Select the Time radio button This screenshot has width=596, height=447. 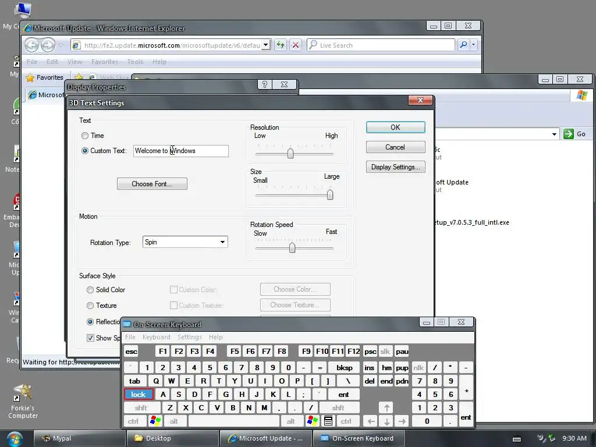(x=85, y=136)
